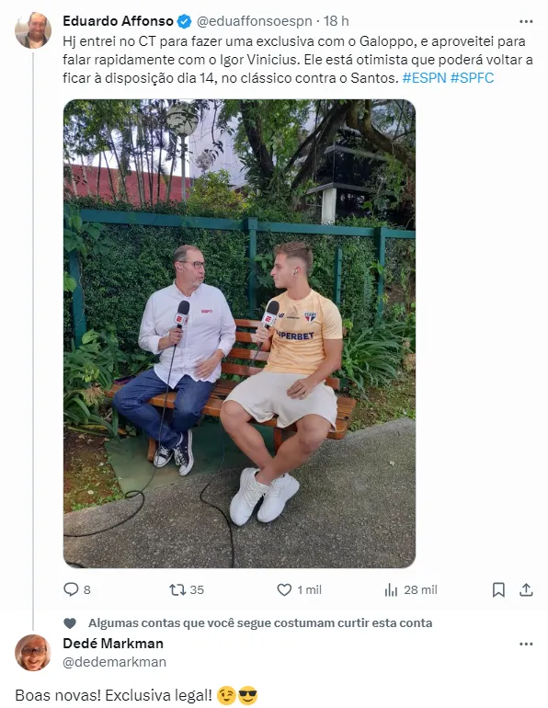This screenshot has width=548, height=708.
Task: Bookmark Eduardo Affonso's tweet
Action: tap(498, 589)
